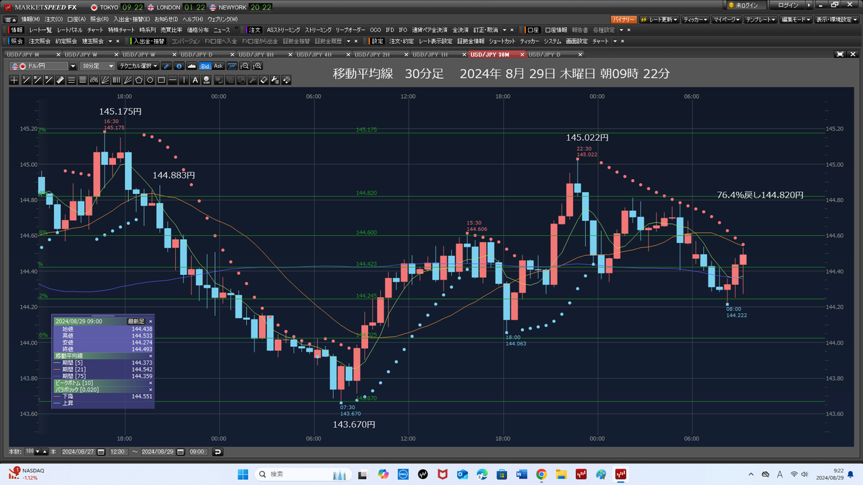The height and width of the screenshot is (485, 863).
Task: Click the orange バイナリー button
Action: coord(623,19)
